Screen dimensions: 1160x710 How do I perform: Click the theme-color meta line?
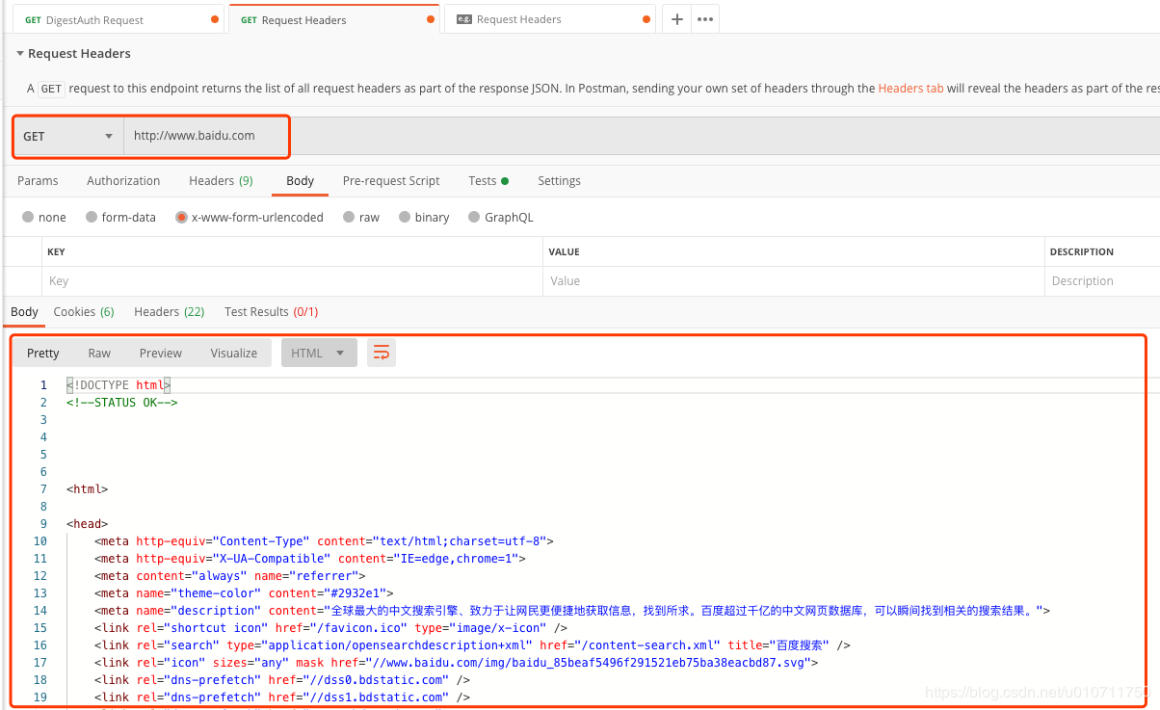point(244,593)
